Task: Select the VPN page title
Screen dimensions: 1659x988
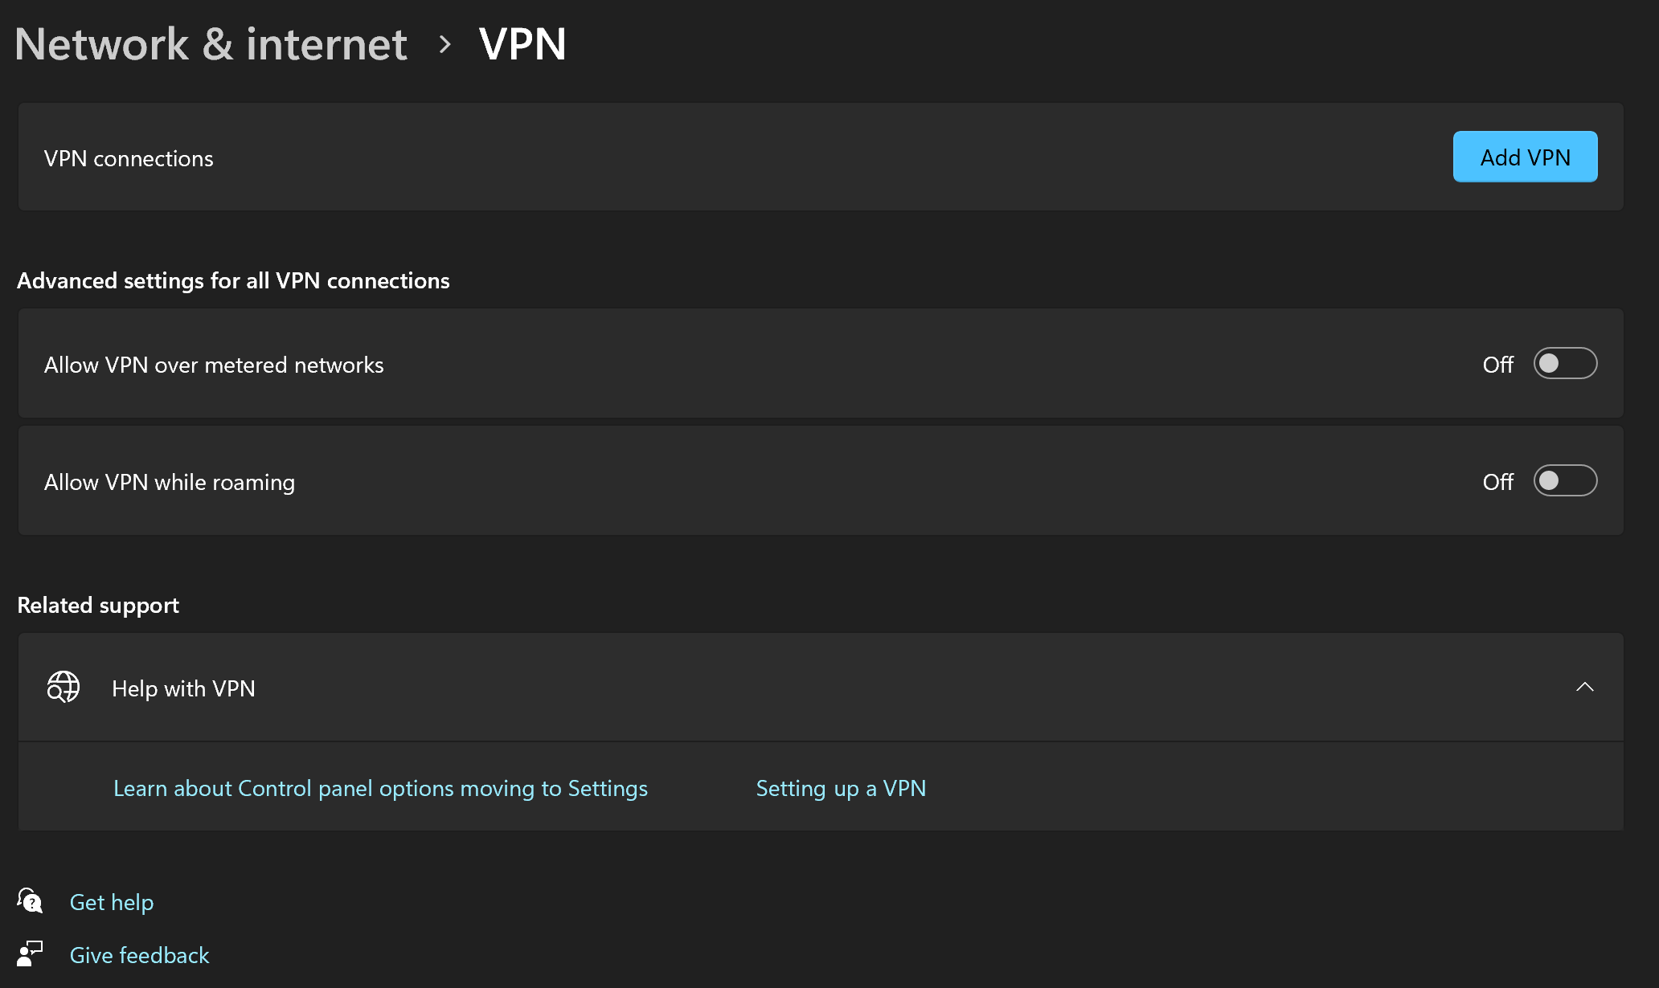Action: (x=522, y=44)
